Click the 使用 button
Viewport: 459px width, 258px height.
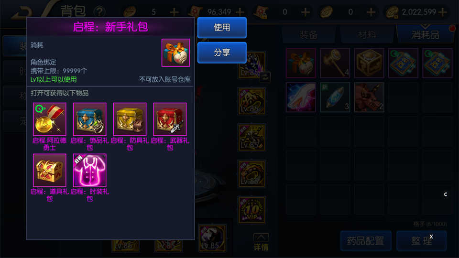tap(222, 28)
